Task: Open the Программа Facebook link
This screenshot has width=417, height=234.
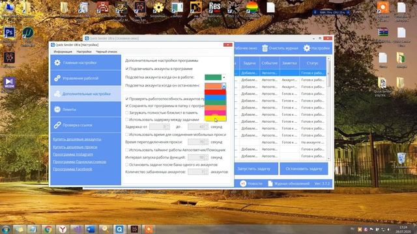Action: click(72, 169)
